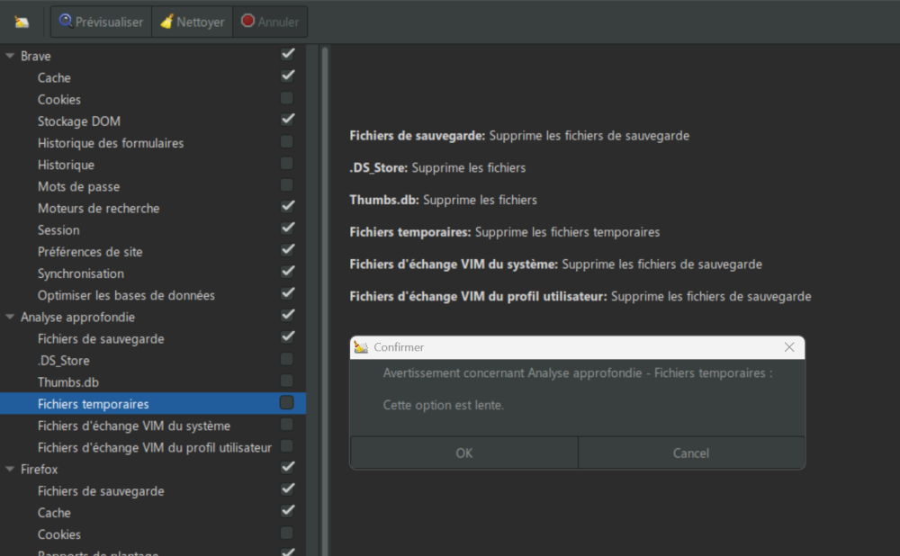Disable the Moteurs de recherche checkbox
The height and width of the screenshot is (556, 900).
[x=287, y=208]
